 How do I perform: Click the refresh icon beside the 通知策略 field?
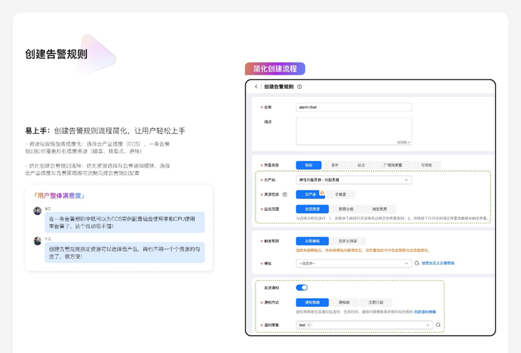point(438,325)
